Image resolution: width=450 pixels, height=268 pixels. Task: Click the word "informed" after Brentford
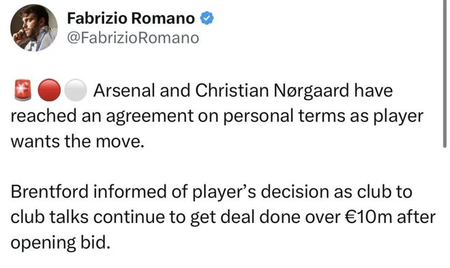130,192
